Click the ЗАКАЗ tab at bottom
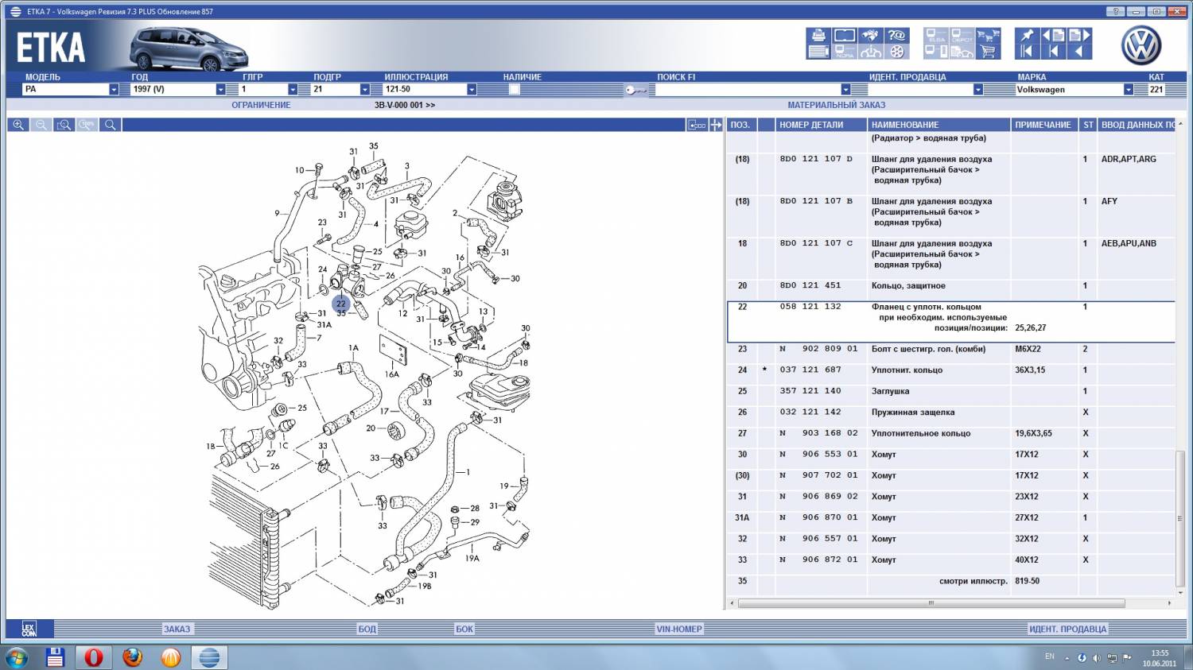The image size is (1193, 670). (x=177, y=629)
